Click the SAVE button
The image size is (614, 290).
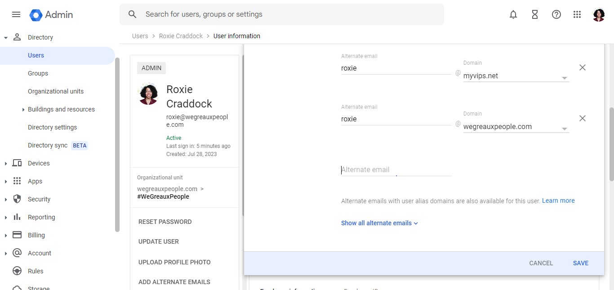580,263
